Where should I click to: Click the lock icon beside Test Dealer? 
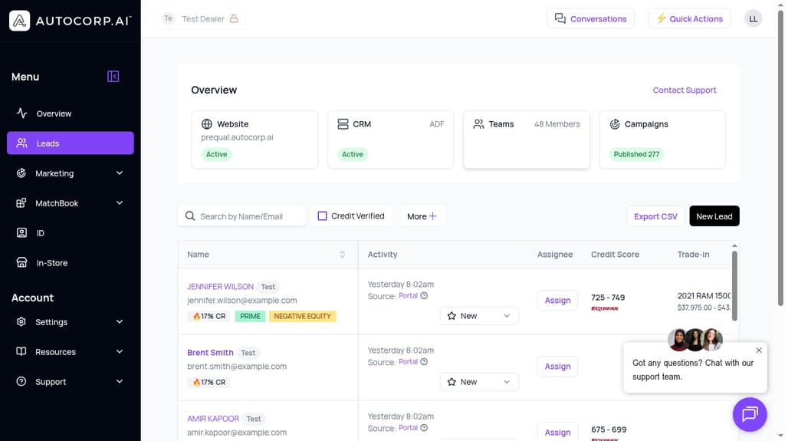(x=234, y=18)
